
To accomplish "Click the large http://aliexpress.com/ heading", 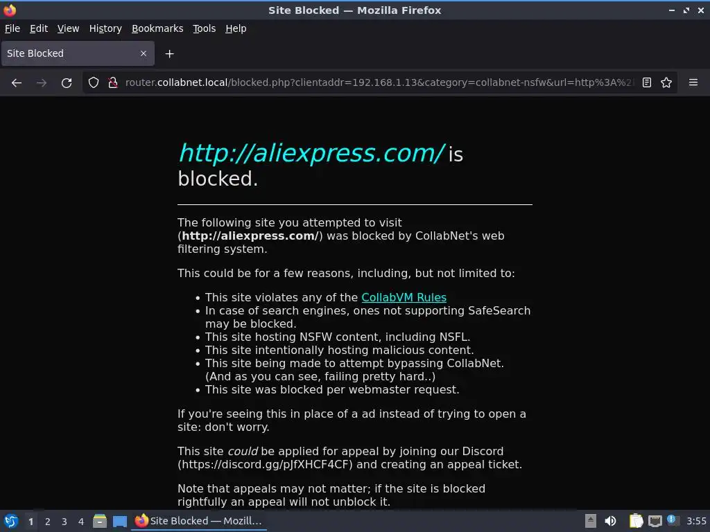I will tap(311, 153).
